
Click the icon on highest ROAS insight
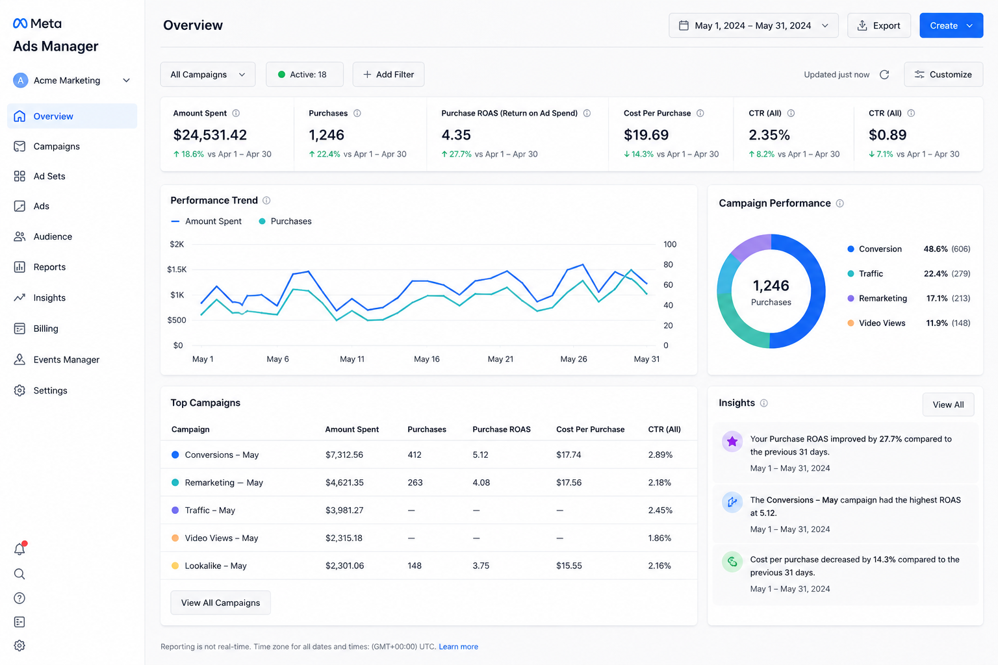pos(732,502)
